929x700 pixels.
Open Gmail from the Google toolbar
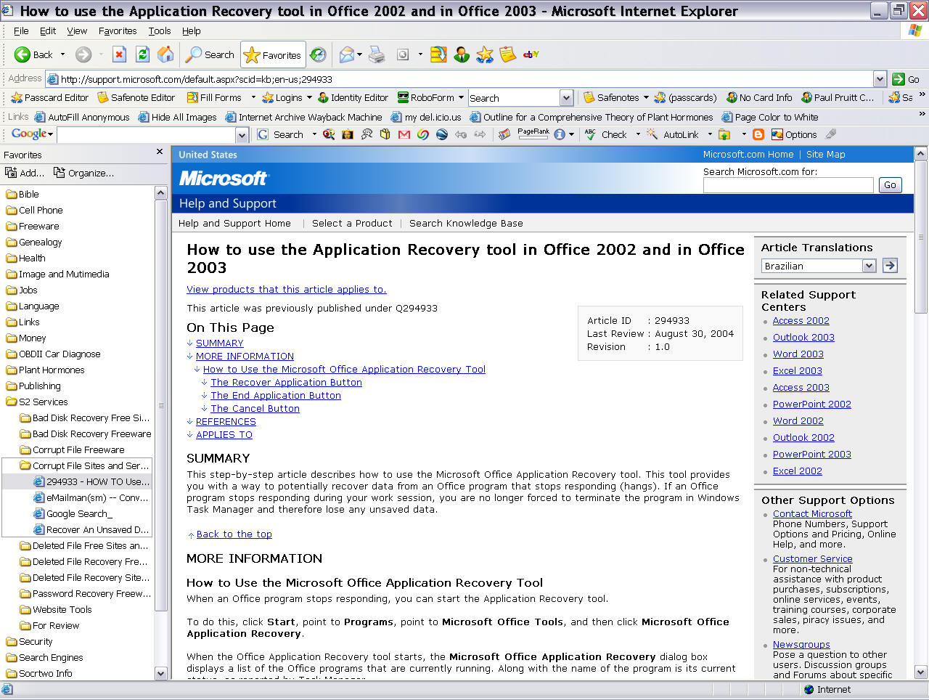(404, 134)
